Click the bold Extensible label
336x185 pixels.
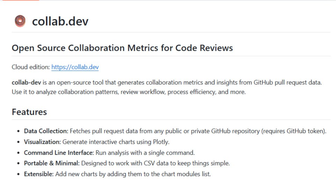click(x=39, y=174)
